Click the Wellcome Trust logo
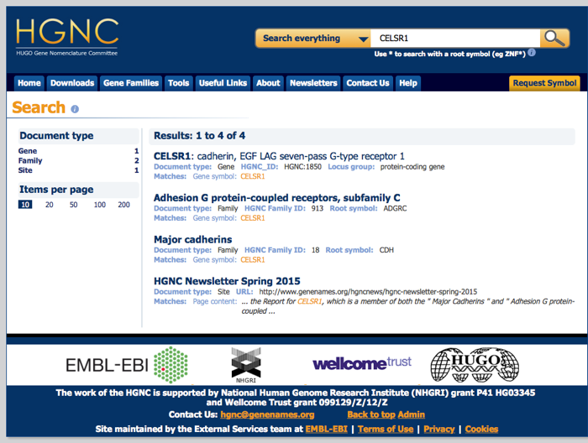 pyautogui.click(x=362, y=363)
